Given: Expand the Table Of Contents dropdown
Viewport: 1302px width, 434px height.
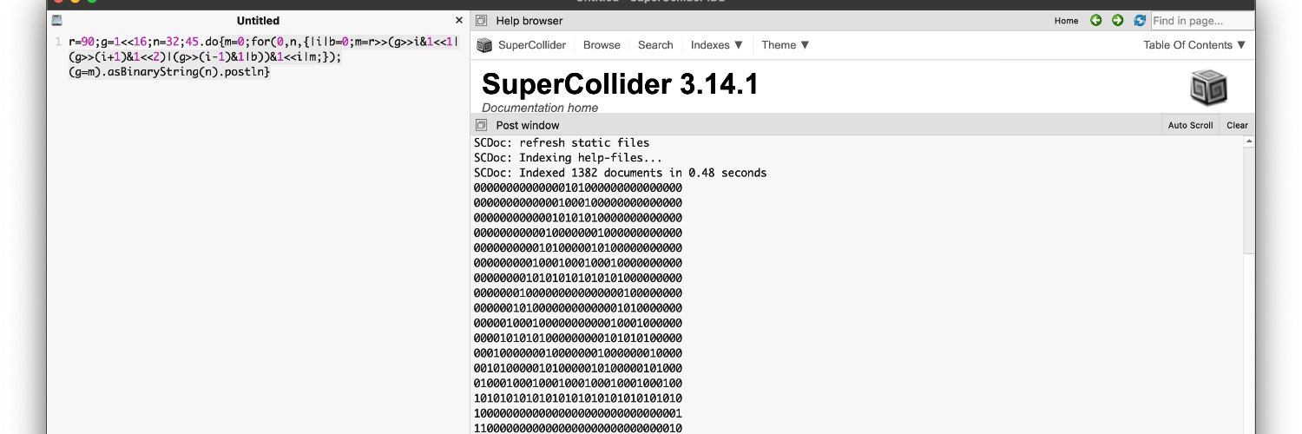Looking at the screenshot, I should tap(1194, 45).
